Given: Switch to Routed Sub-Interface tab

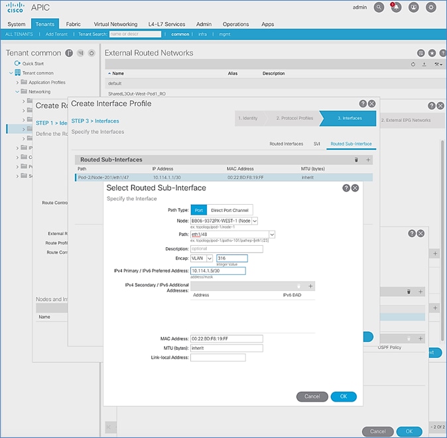Looking at the screenshot, I should (351, 144).
